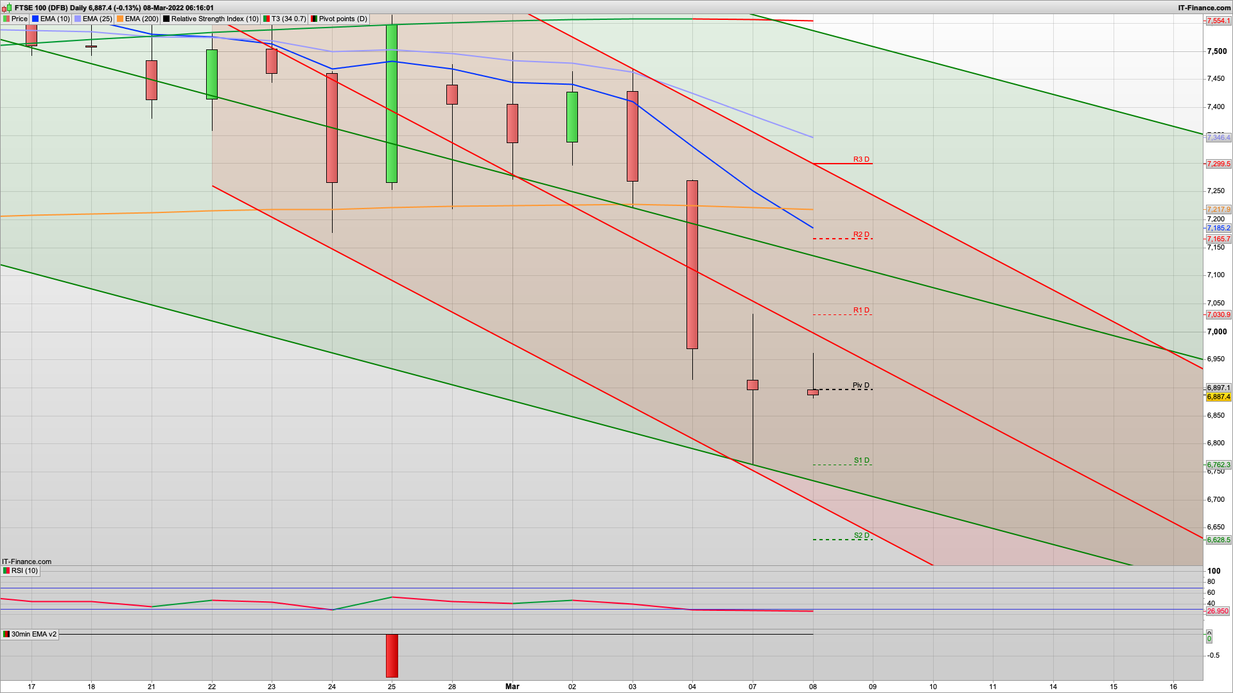This screenshot has height=693, width=1233.
Task: Click the large red candle above date 04
Action: pyautogui.click(x=692, y=264)
